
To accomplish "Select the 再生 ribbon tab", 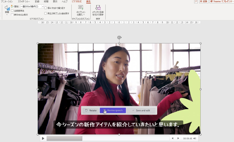I will [x=88, y=1].
